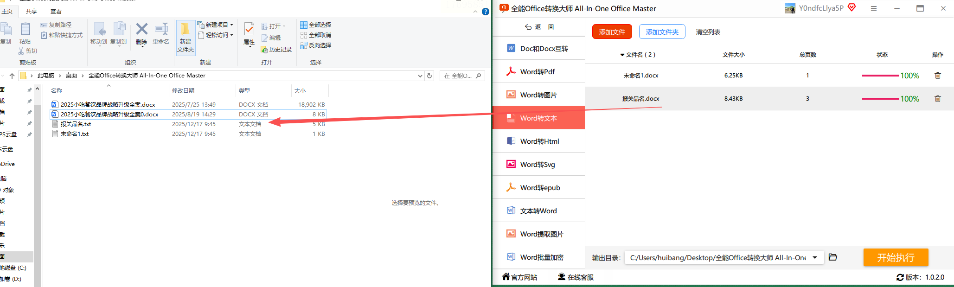Select the highlighted Word转文本 menu item

click(538, 118)
